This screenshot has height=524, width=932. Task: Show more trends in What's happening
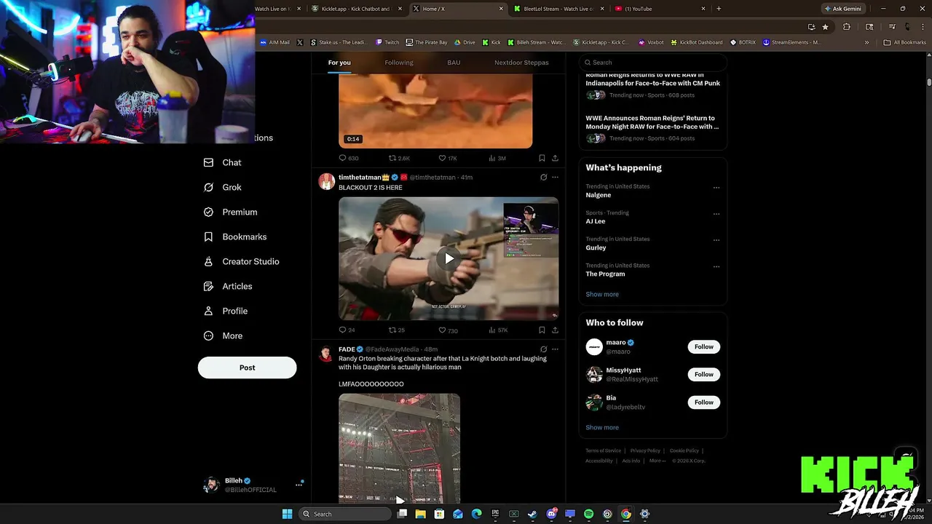pyautogui.click(x=602, y=295)
